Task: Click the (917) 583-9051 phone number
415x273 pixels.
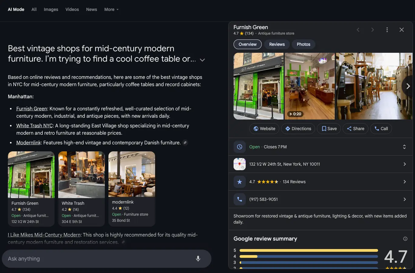Action: pyautogui.click(x=264, y=199)
